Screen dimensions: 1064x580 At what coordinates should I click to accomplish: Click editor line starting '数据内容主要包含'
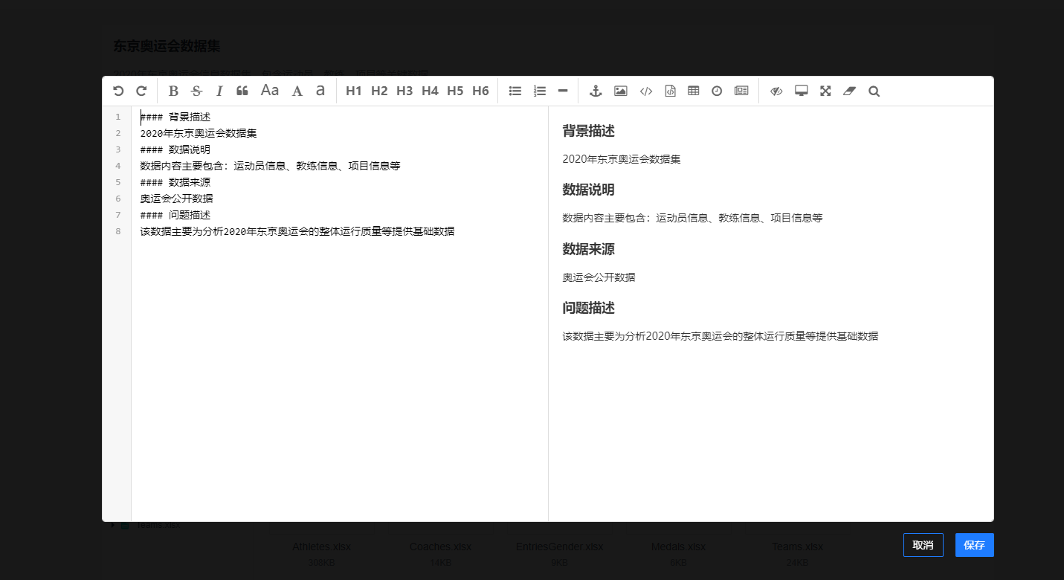[271, 166]
